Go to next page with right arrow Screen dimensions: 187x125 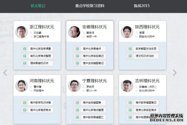point(175,73)
